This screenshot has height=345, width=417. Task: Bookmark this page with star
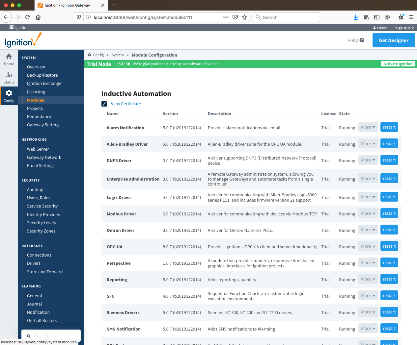[x=244, y=17]
